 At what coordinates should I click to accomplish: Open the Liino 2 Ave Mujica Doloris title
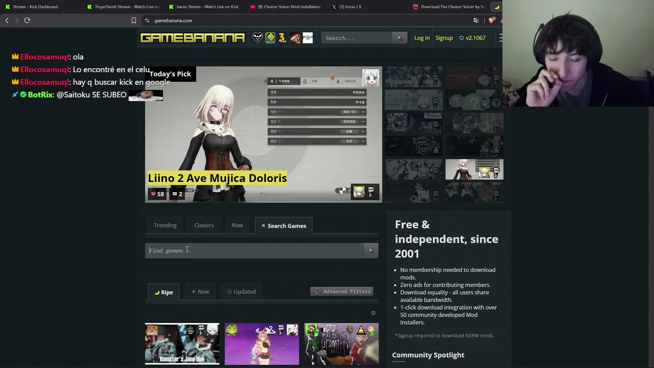[x=217, y=178]
